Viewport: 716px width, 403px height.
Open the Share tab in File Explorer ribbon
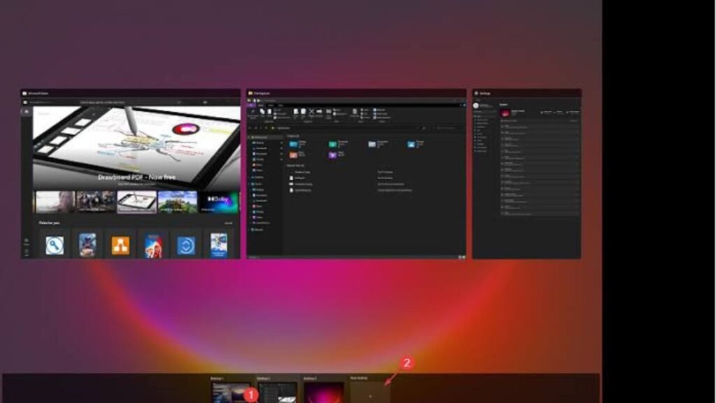pos(271,105)
